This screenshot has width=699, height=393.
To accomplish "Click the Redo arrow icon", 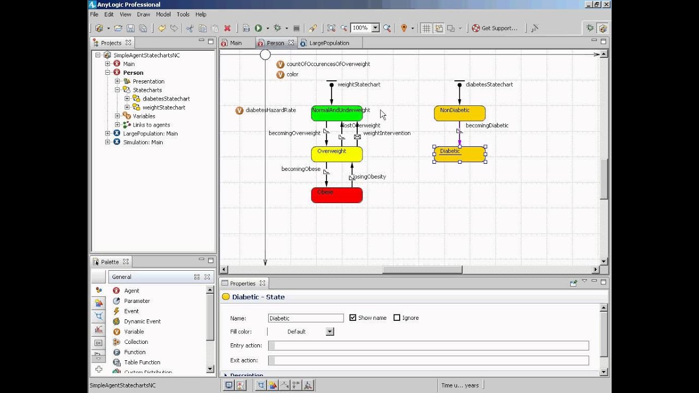I will [174, 28].
